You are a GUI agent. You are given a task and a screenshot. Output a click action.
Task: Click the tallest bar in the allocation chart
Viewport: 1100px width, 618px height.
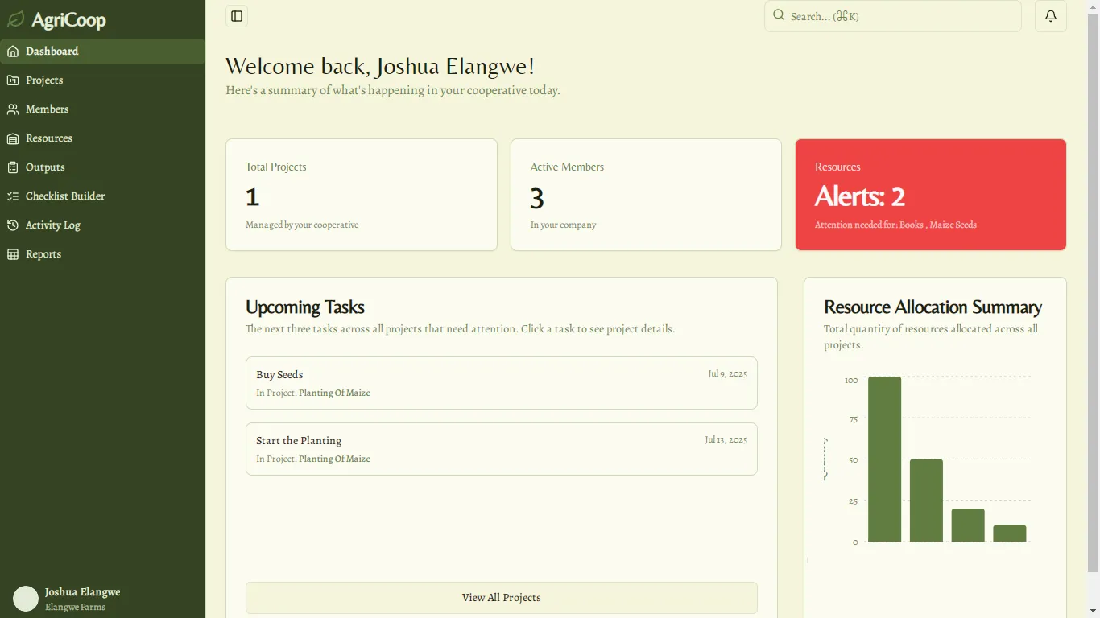(x=884, y=459)
